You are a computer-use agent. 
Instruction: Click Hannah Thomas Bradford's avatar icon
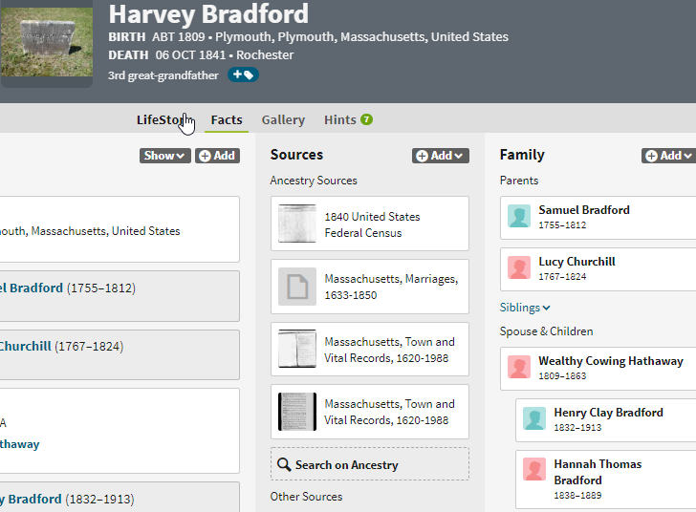(x=534, y=470)
